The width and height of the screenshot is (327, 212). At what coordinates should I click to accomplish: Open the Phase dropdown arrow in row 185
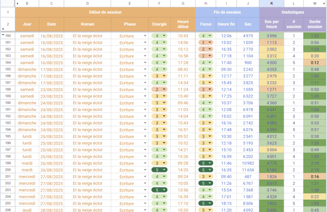(x=145, y=69)
